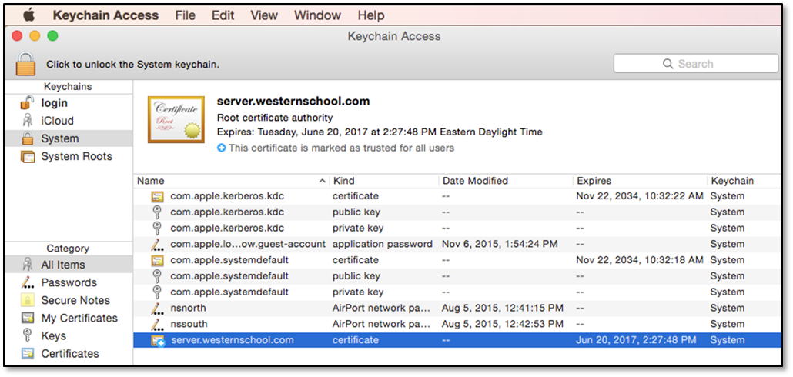Click the Certificates category icon
This screenshot has height=377, width=793.
27,354
